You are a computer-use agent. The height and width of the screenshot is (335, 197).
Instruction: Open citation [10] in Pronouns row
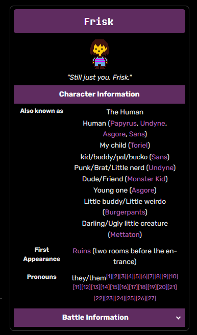pyautogui.click(x=174, y=276)
